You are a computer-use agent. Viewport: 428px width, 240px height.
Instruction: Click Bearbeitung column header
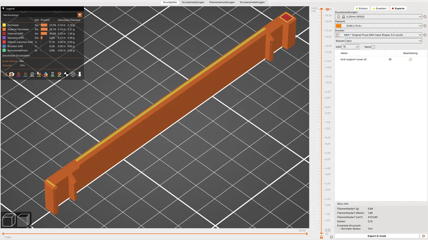click(x=410, y=53)
